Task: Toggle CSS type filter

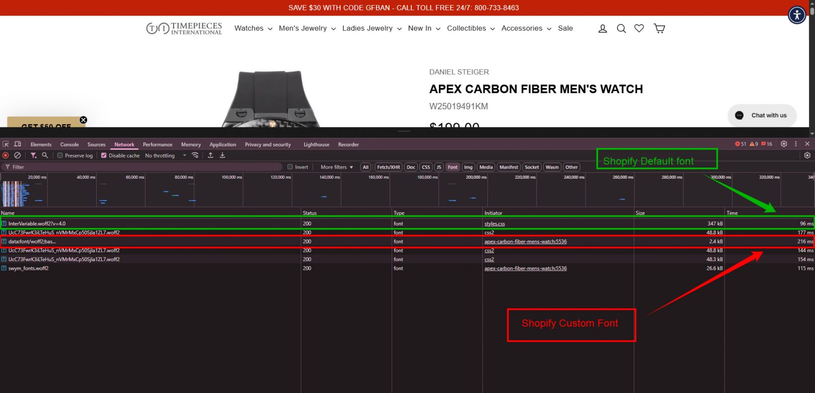Action: click(426, 167)
